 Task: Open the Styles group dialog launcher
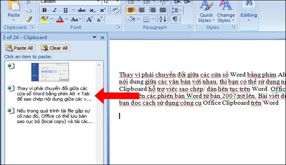click(x=234, y=27)
